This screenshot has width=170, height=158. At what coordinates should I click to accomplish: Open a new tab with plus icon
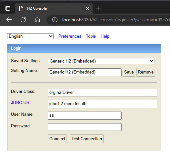[98, 8]
